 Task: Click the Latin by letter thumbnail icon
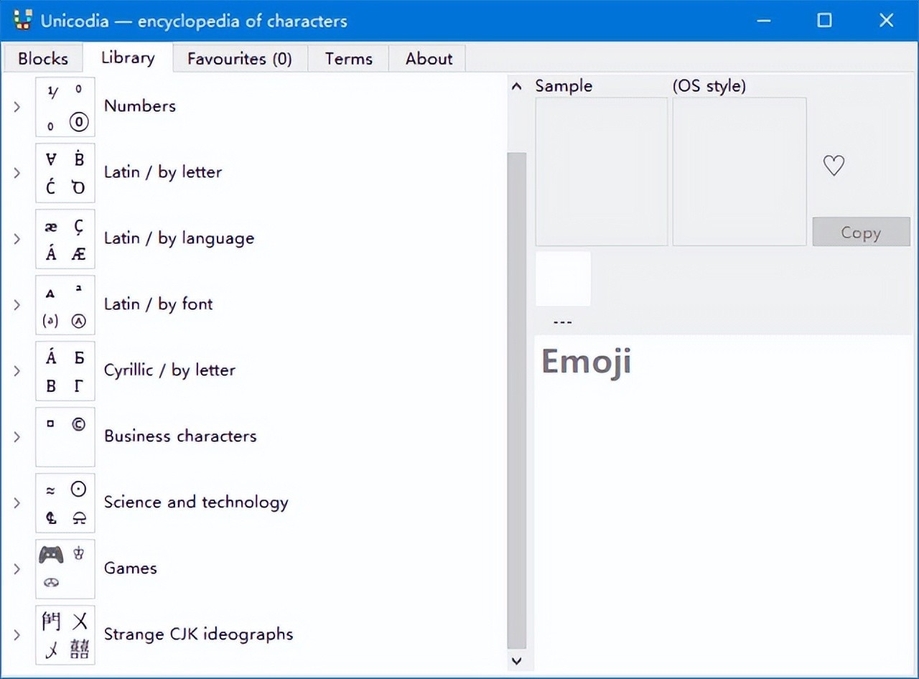65,173
